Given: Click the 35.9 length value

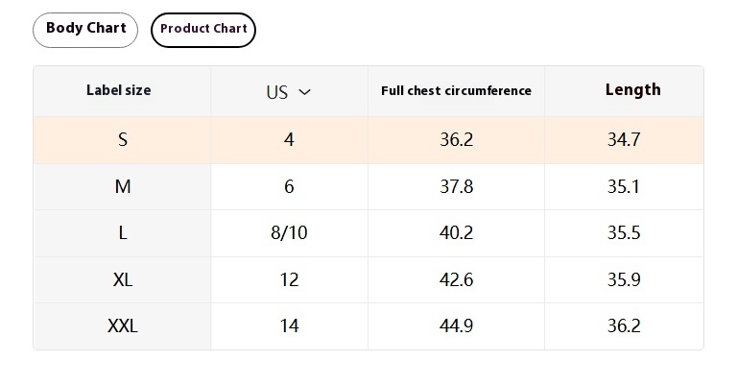Looking at the screenshot, I should pos(623,279).
